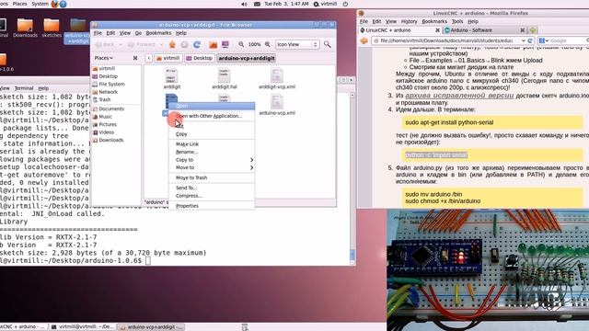The width and height of the screenshot is (589, 331).
Task: Open terminal Help menu
Action: tap(43, 88)
